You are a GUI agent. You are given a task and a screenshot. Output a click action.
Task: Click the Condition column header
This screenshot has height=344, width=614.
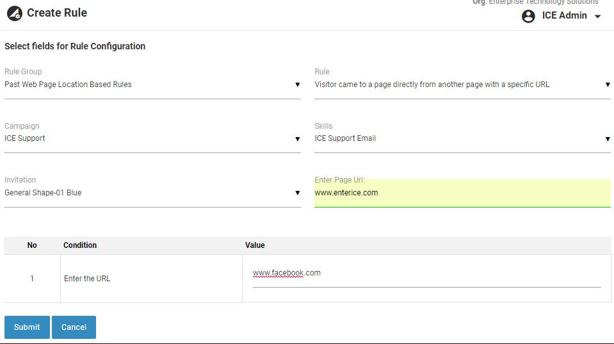point(80,245)
